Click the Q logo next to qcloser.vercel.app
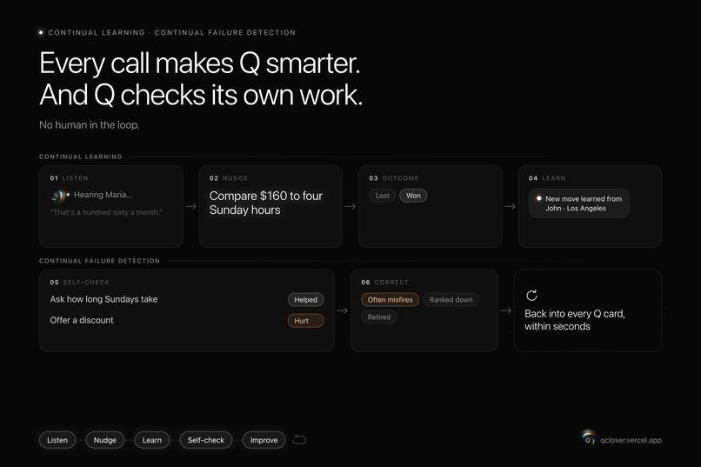The height and width of the screenshot is (467, 701). click(x=588, y=439)
